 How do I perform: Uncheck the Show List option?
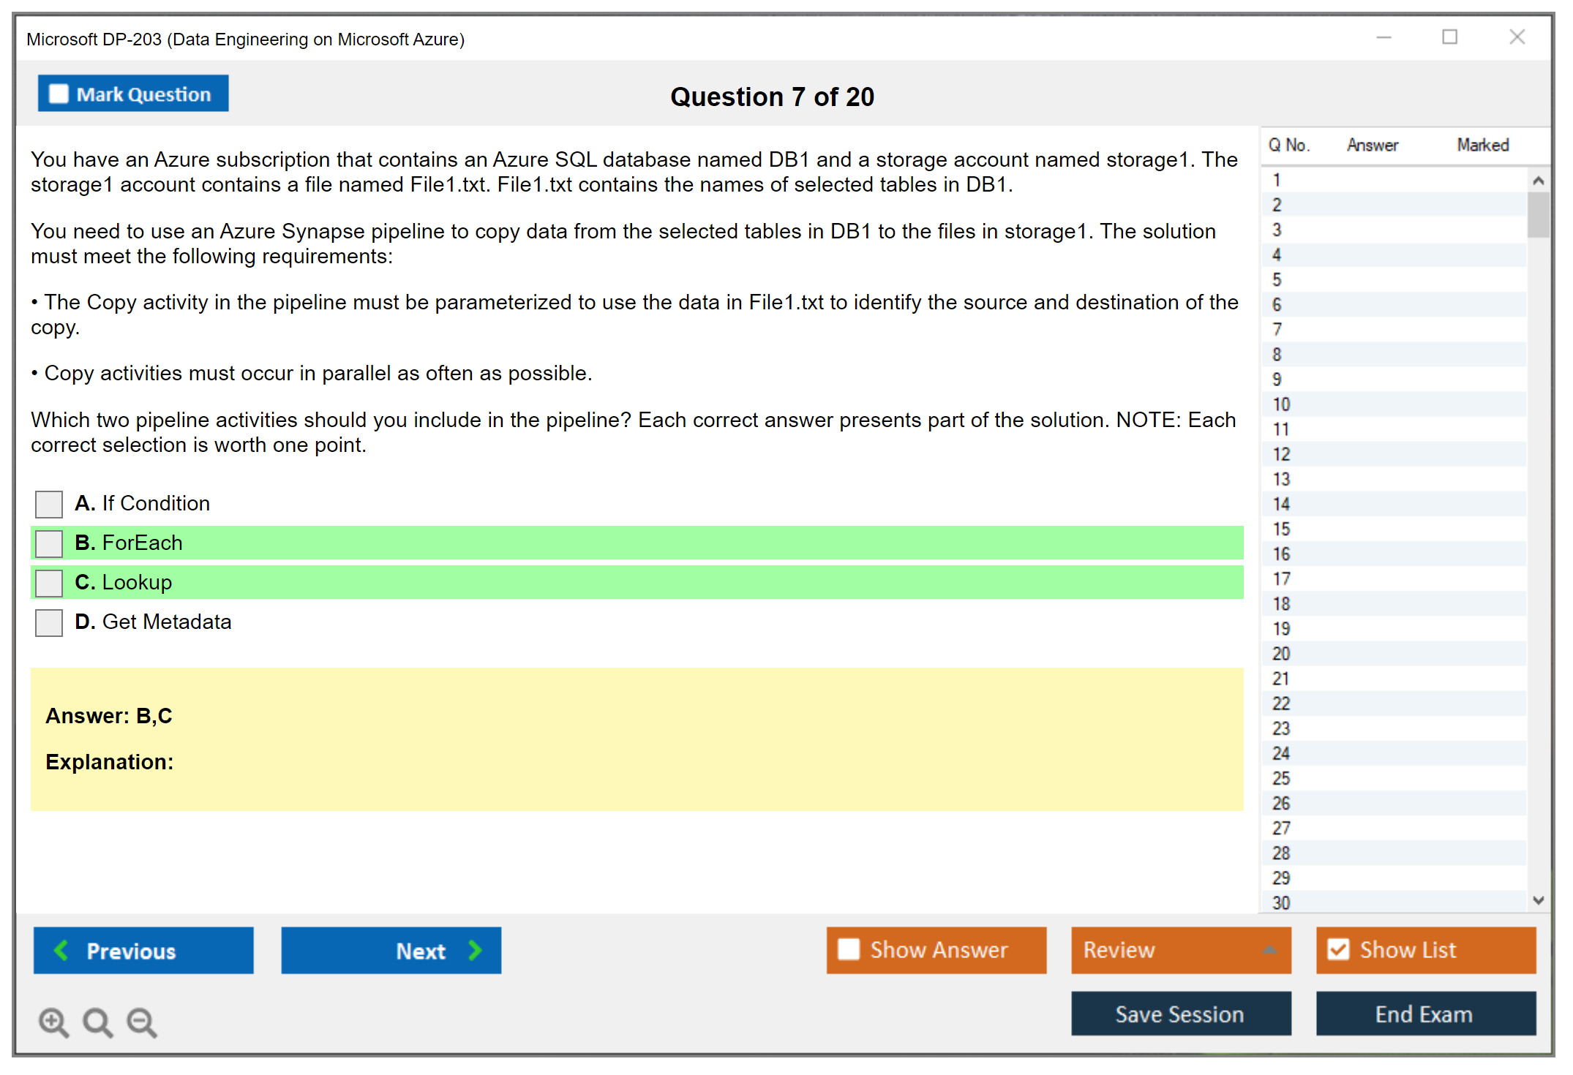(x=1339, y=949)
